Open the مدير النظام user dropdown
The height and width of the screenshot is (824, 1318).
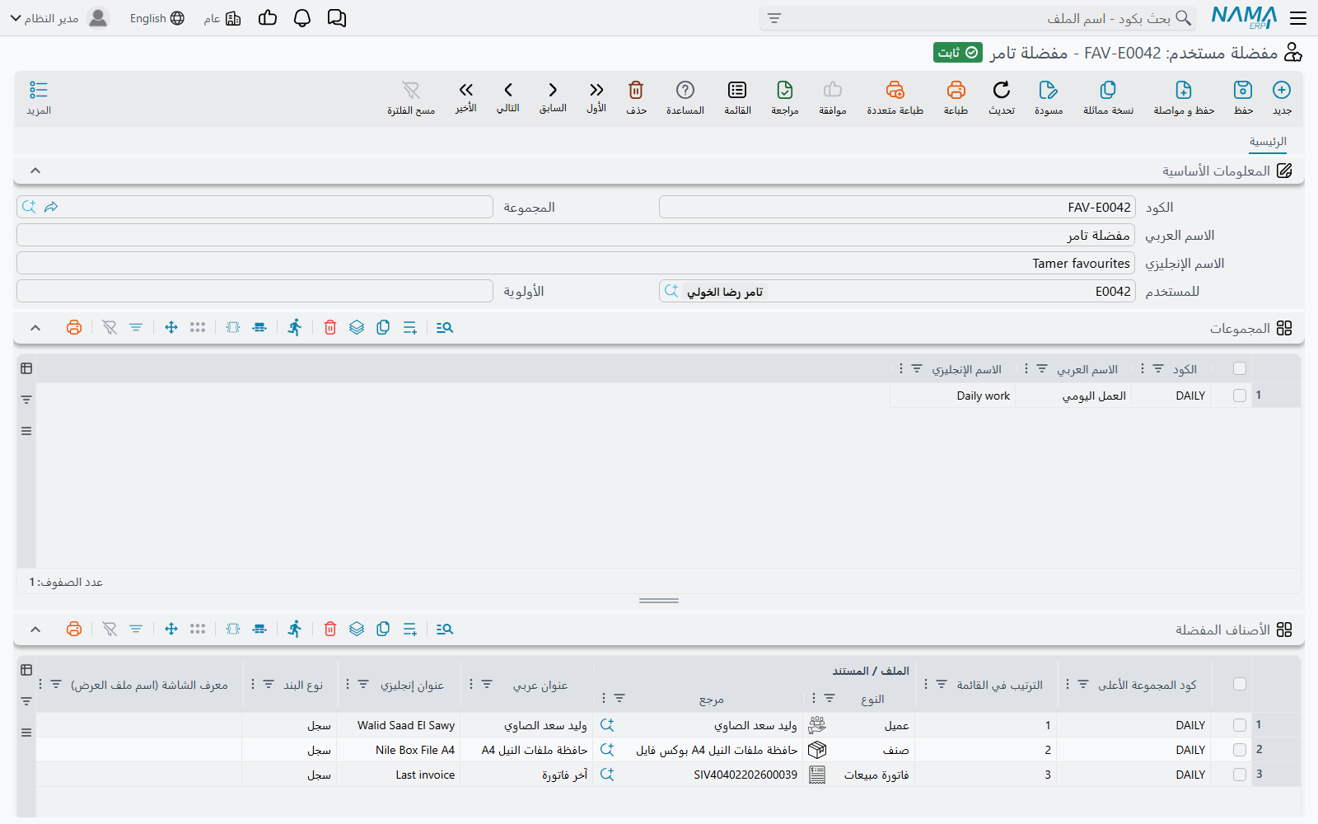(59, 18)
